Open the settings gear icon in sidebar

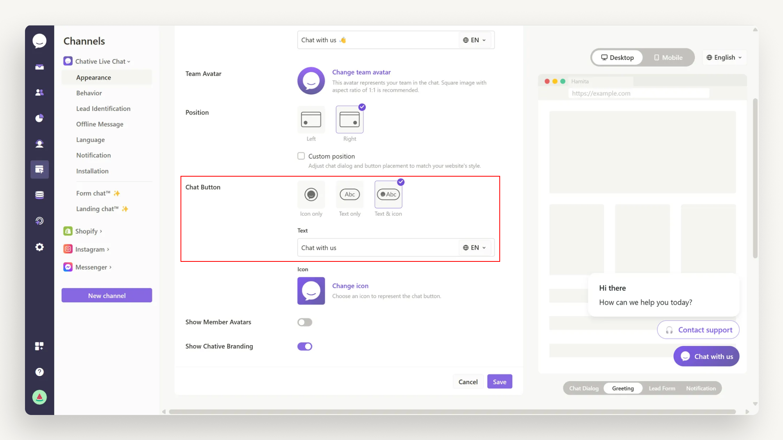(x=39, y=247)
